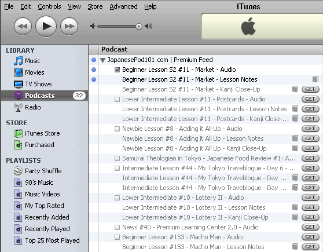323x252 pixels.
Task: Click book icon on Lottery II - Lesson Notes row
Action: pyautogui.click(x=295, y=207)
